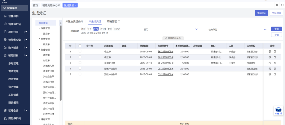
Task: Click the magnifier document icon for 费用支出单 row
Action: (x=270, y=63)
